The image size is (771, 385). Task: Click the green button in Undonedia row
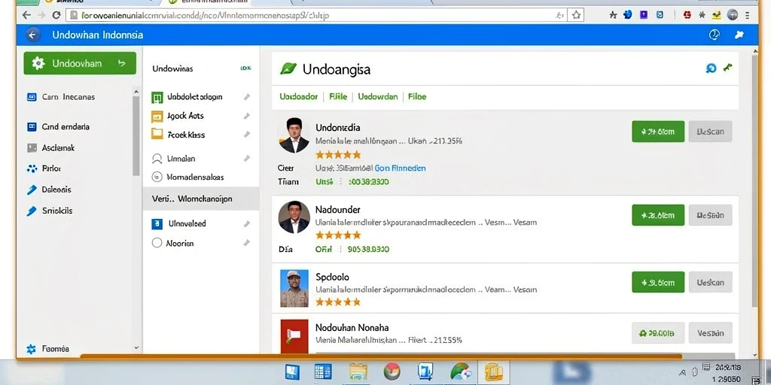658,132
